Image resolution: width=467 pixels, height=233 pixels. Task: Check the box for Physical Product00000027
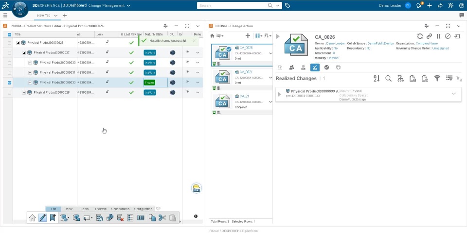[x=9, y=53]
